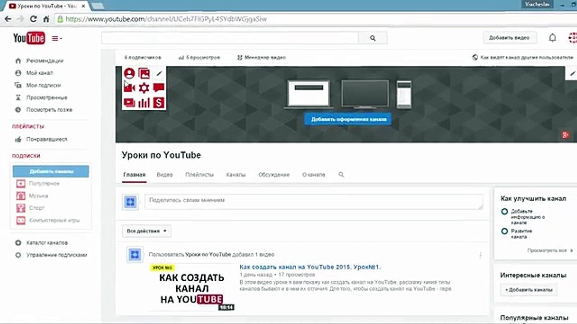Switch to the О канале tab
This screenshot has height=324, width=577.
pos(313,175)
